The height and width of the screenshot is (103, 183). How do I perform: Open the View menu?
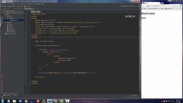[9, 4]
